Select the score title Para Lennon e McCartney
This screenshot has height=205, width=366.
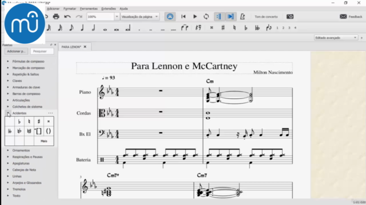(184, 66)
